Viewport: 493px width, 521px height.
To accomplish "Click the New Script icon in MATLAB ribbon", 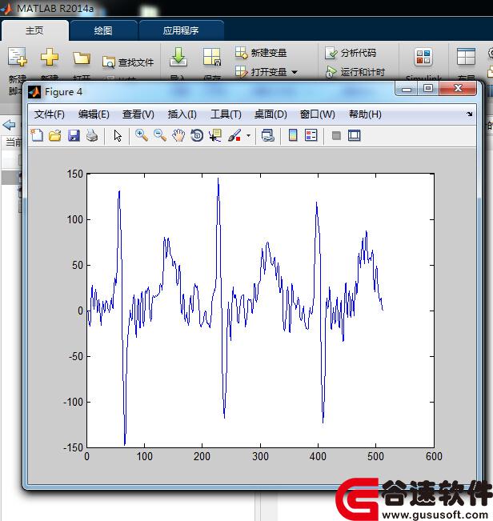I will click(18, 57).
